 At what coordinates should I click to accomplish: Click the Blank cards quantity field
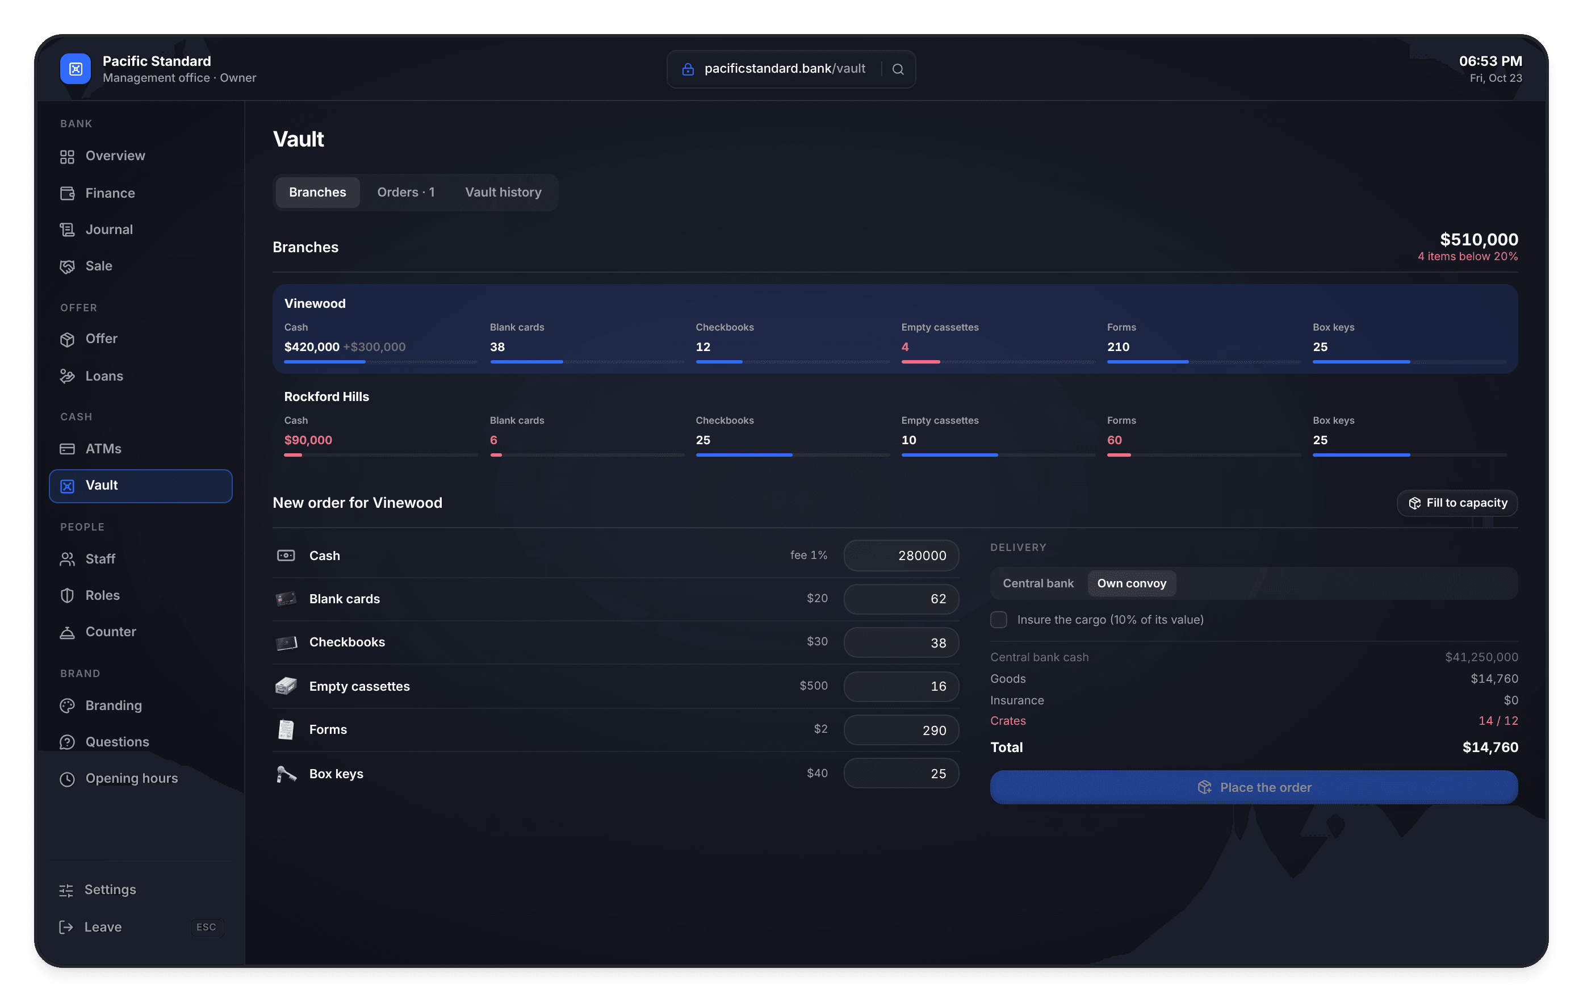901,599
